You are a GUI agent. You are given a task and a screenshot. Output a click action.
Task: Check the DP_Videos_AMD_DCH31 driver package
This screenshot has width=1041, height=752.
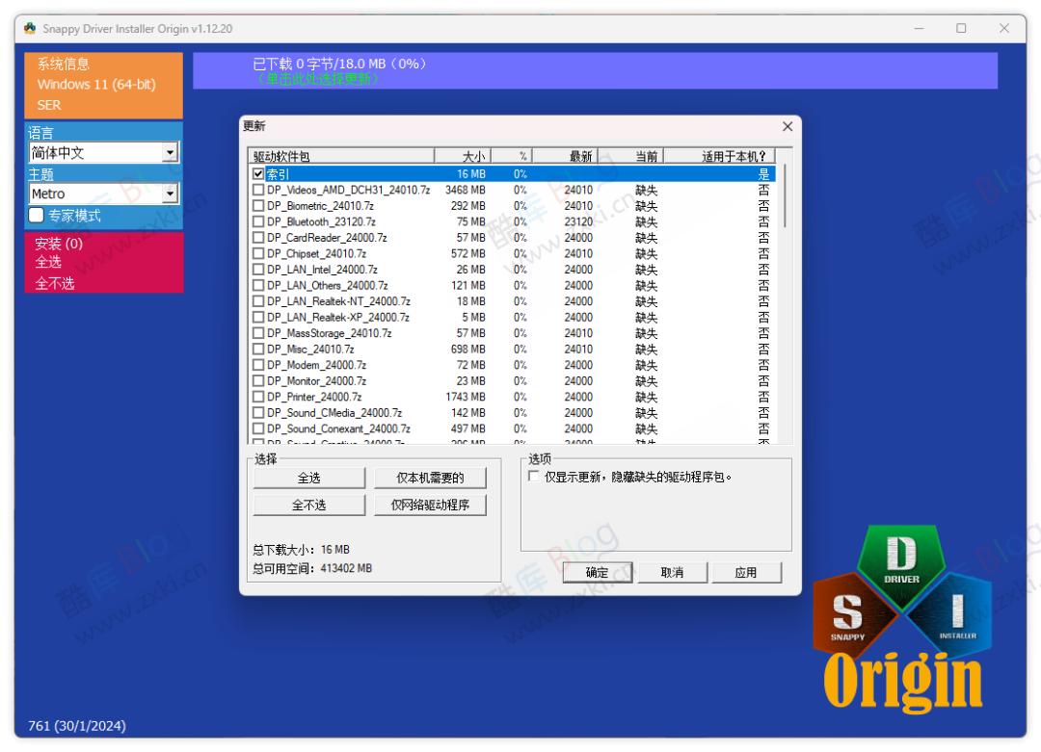pyautogui.click(x=258, y=191)
